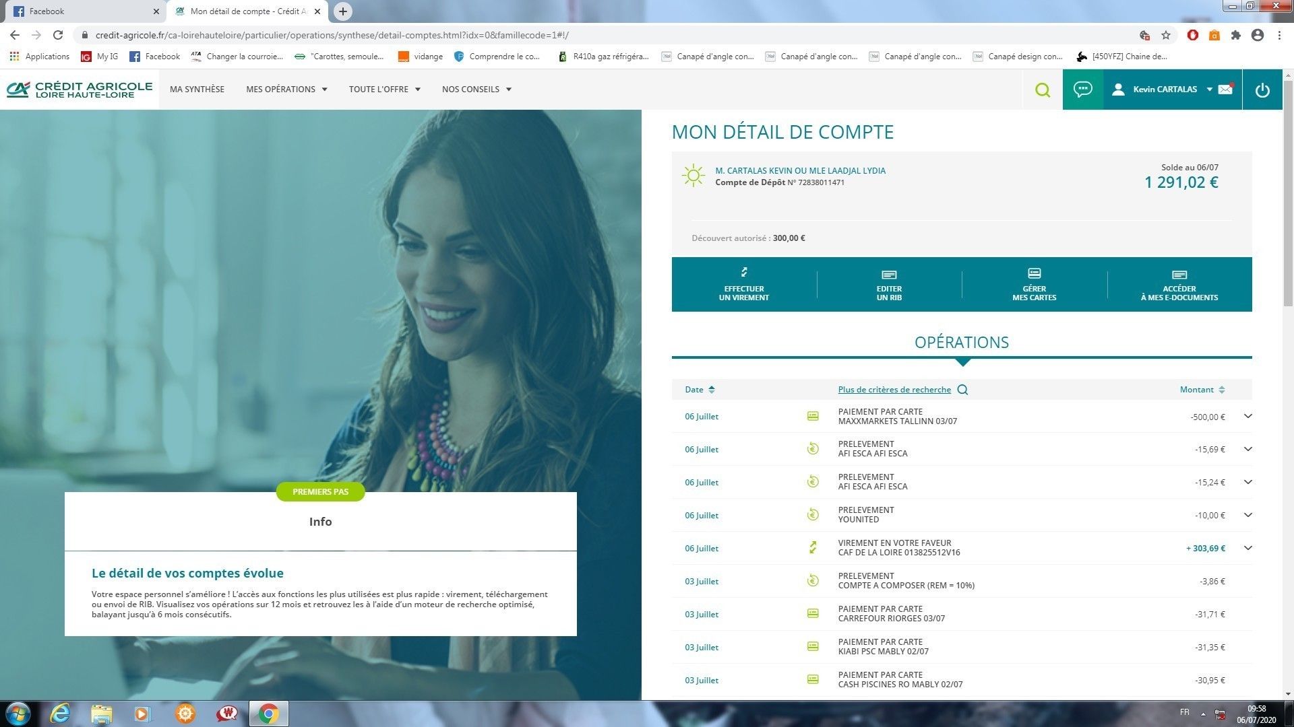
Task: Click the Chrome taskbar icon
Action: 268,714
